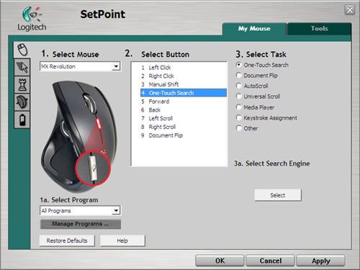360x270 pixels.
Task: Click the MX Revolution mouse image
Action: (78, 136)
